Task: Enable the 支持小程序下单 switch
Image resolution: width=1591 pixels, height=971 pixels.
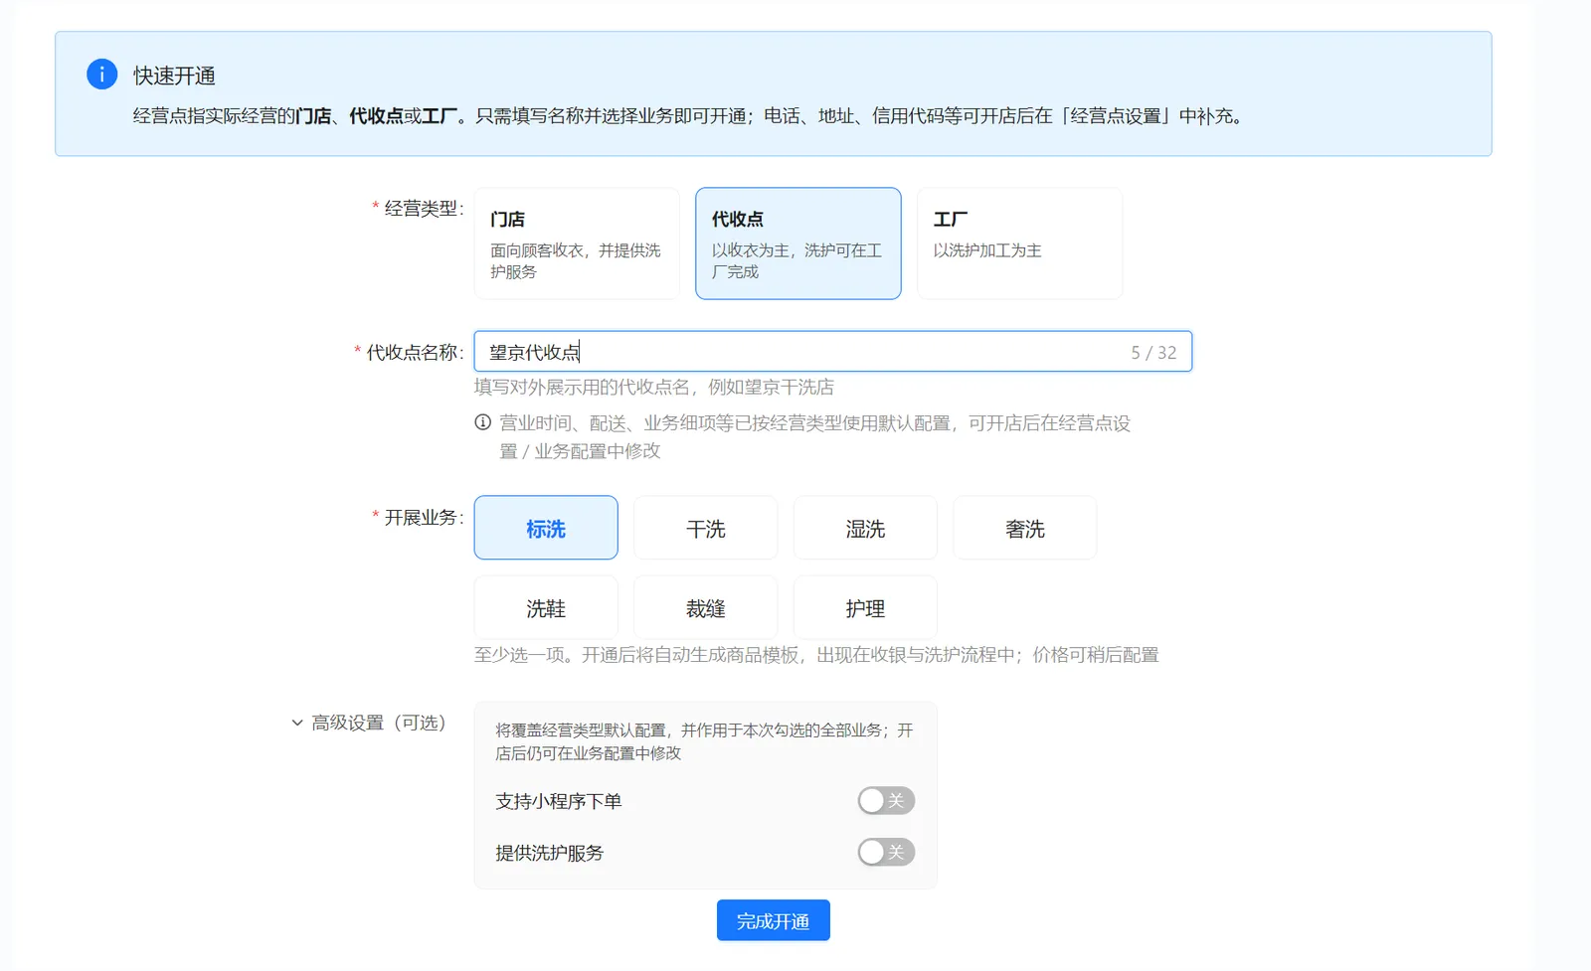Action: [x=886, y=801]
